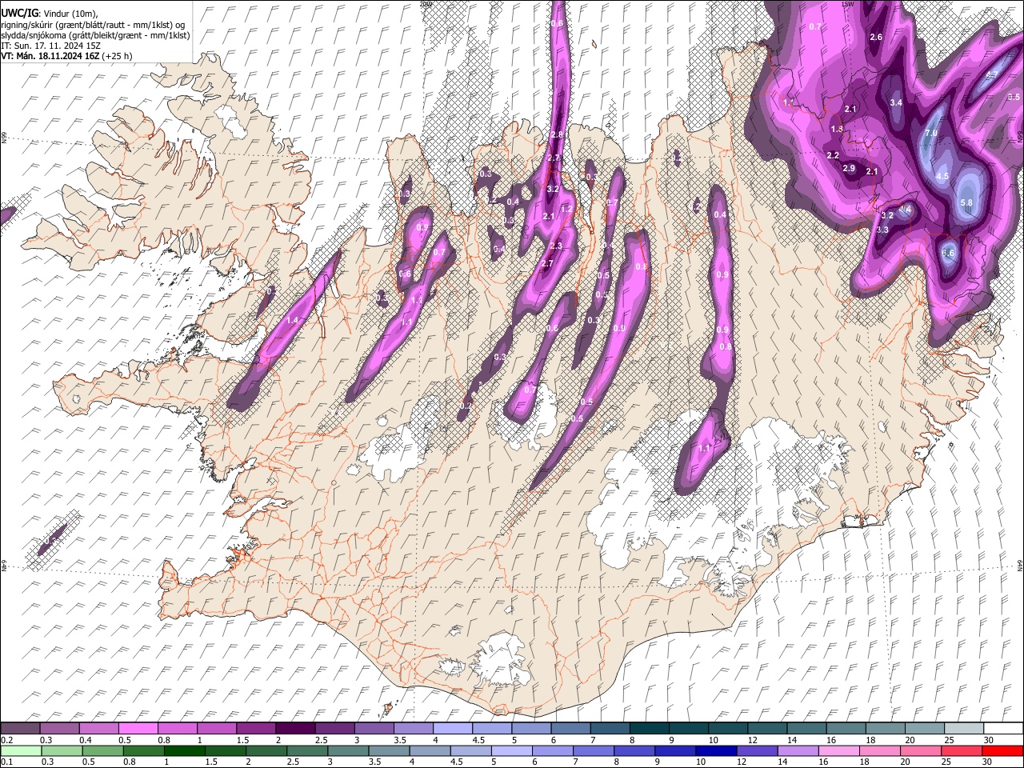
Task: Select the bright pink 0.5 swatch in upper legend
Action: pos(138,728)
